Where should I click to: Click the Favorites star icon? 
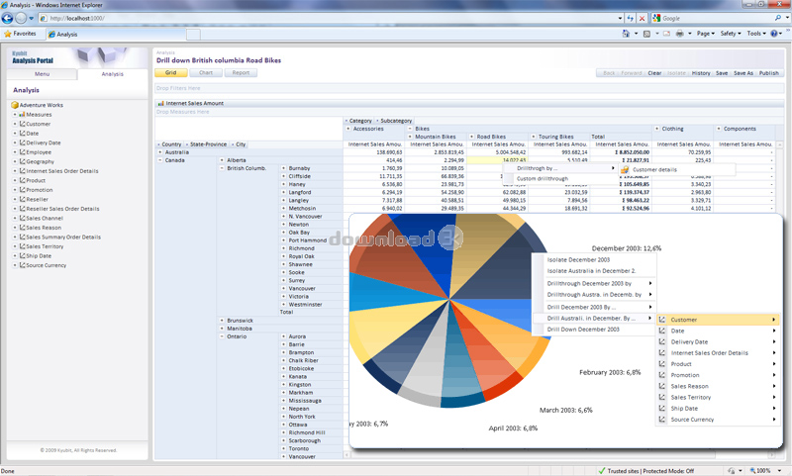8,34
